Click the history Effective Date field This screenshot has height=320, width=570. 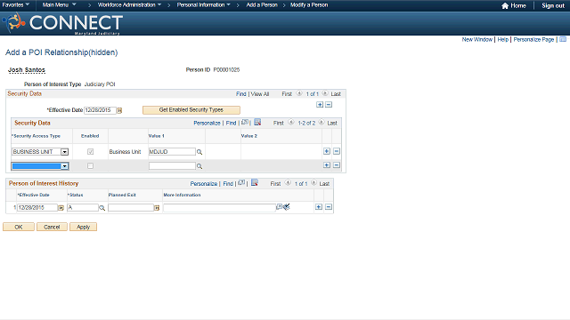(x=37, y=207)
